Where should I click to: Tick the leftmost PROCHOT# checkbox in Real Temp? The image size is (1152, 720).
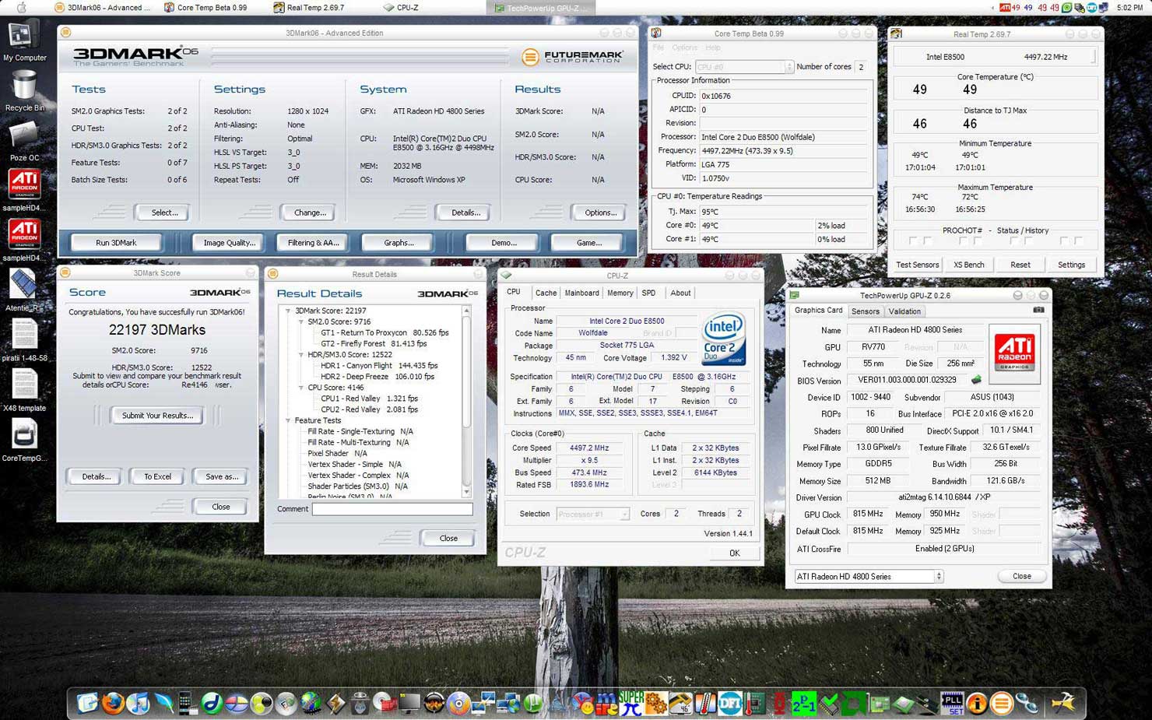click(x=912, y=241)
